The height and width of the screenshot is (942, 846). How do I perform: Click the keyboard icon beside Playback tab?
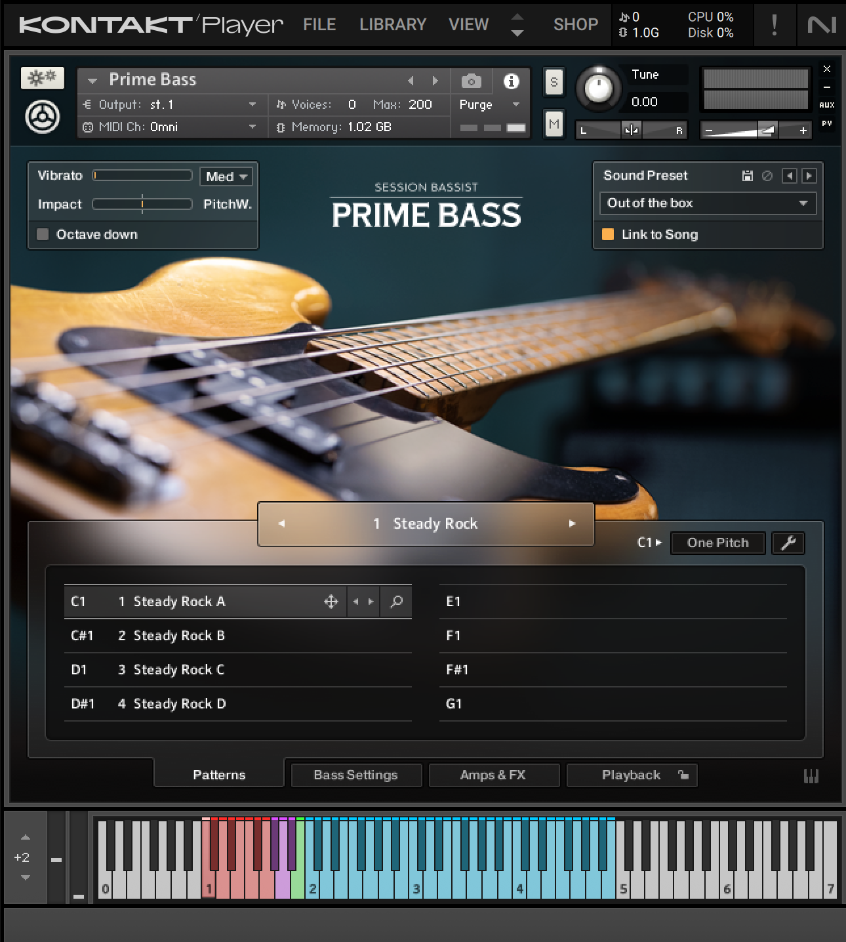pos(811,775)
